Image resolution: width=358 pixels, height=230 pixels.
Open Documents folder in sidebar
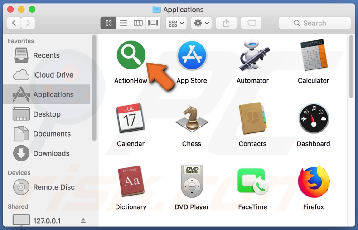point(46,134)
